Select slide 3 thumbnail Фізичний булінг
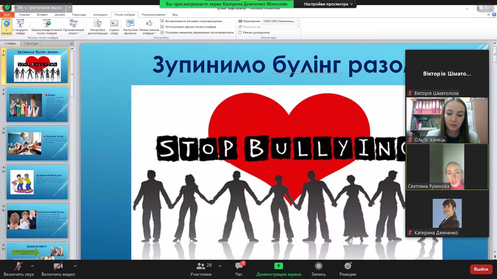The width and height of the screenshot is (497, 279). 37,143
